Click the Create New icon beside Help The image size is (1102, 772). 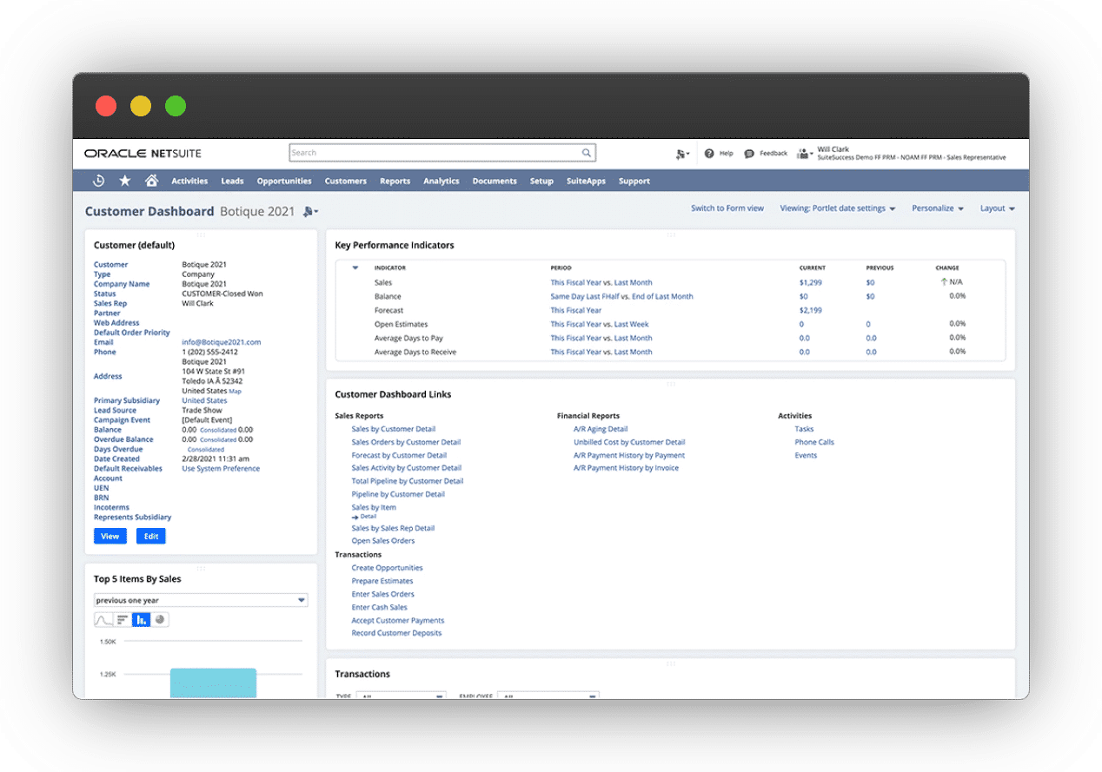click(681, 154)
